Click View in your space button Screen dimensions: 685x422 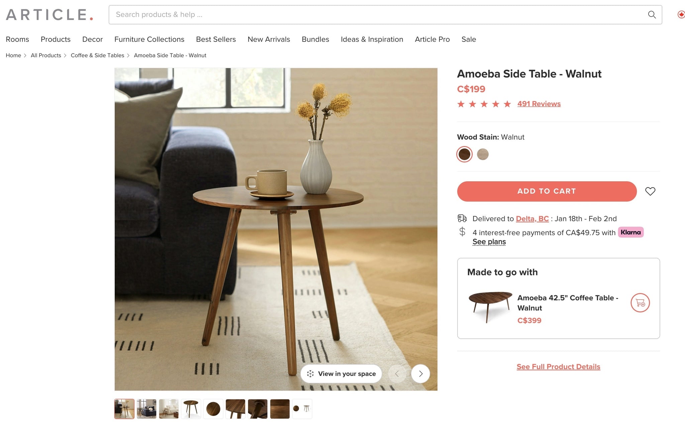tap(341, 374)
